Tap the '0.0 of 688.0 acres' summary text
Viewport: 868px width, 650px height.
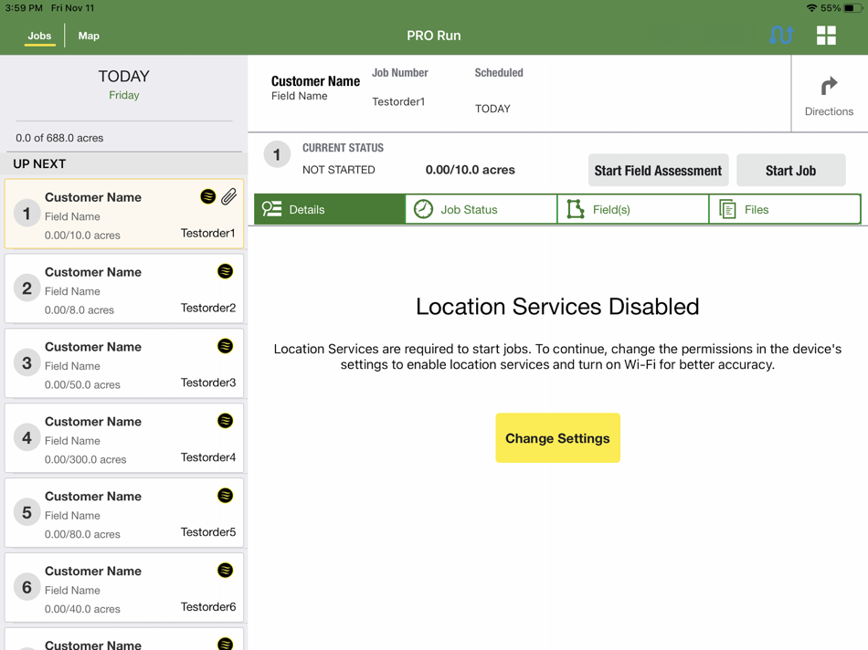(59, 138)
